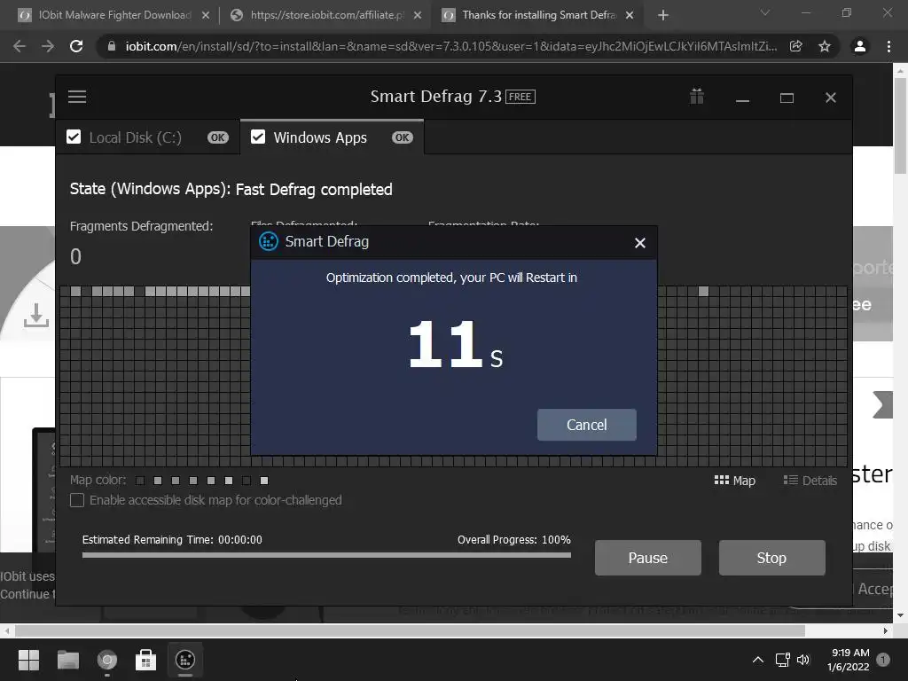This screenshot has width=908, height=681.
Task: Close the Thanks for installing Smart Defrag tab
Action: click(630, 15)
